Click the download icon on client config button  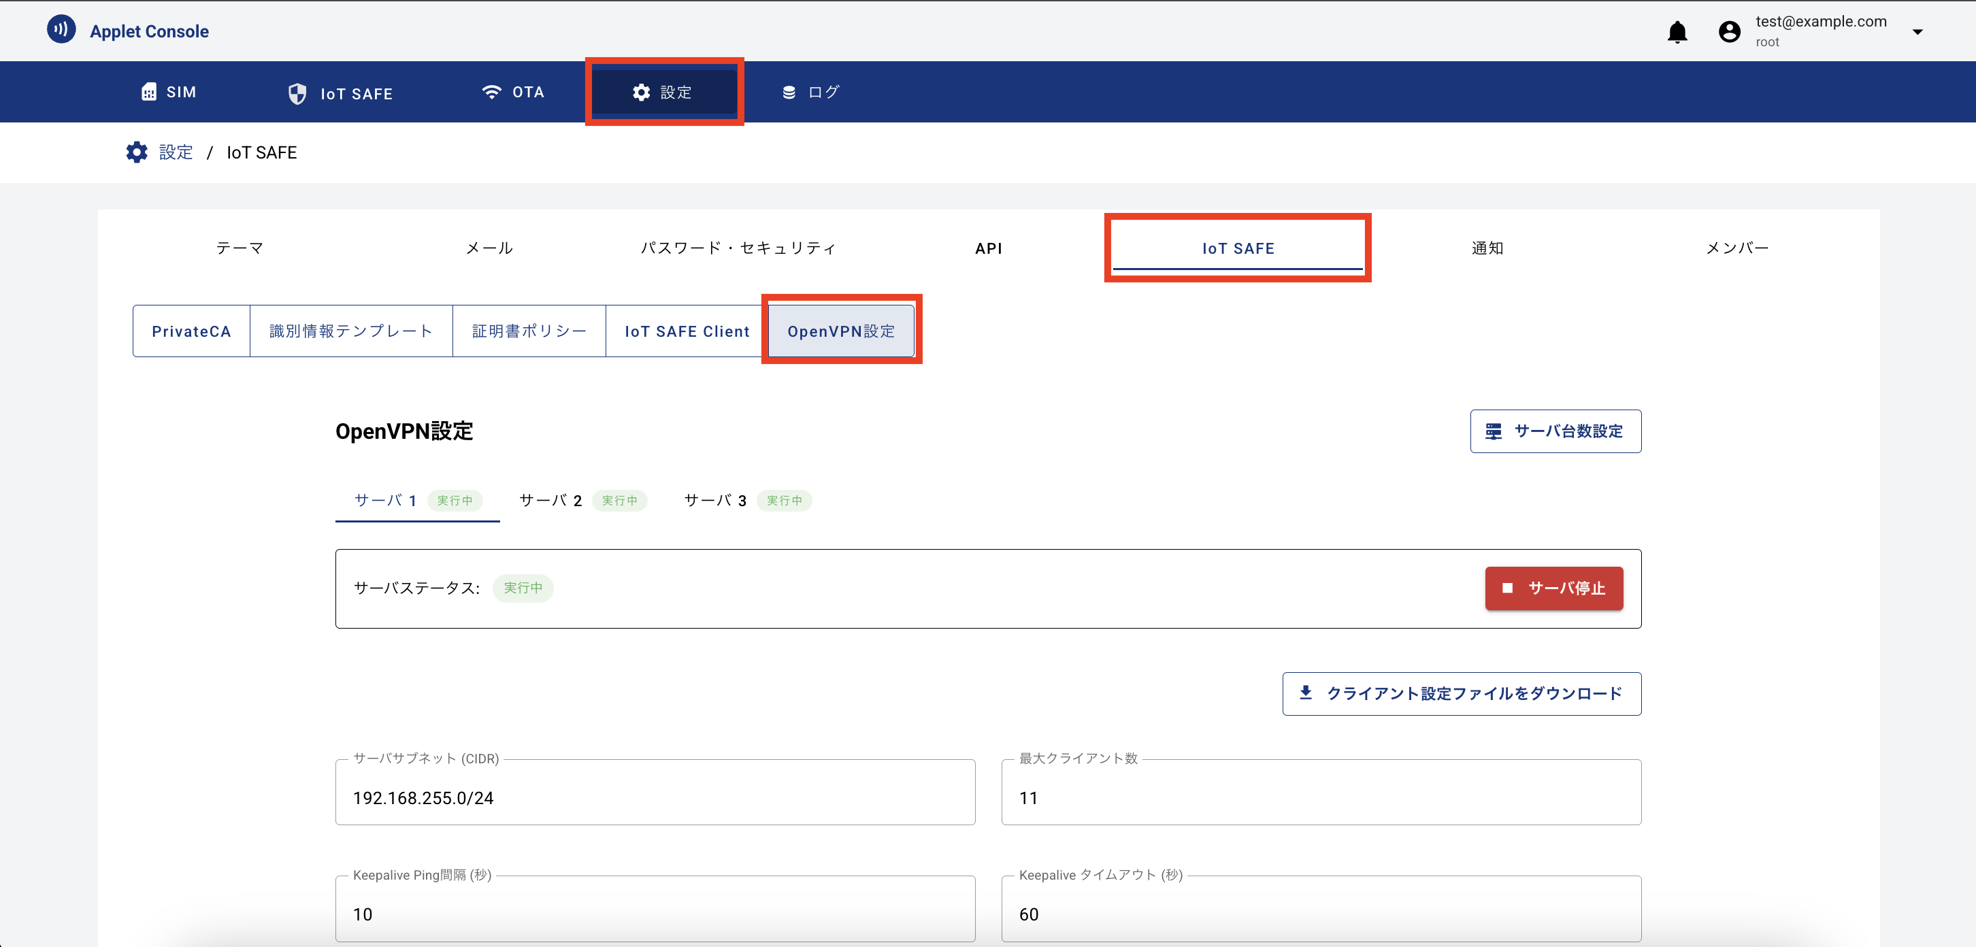1306,693
